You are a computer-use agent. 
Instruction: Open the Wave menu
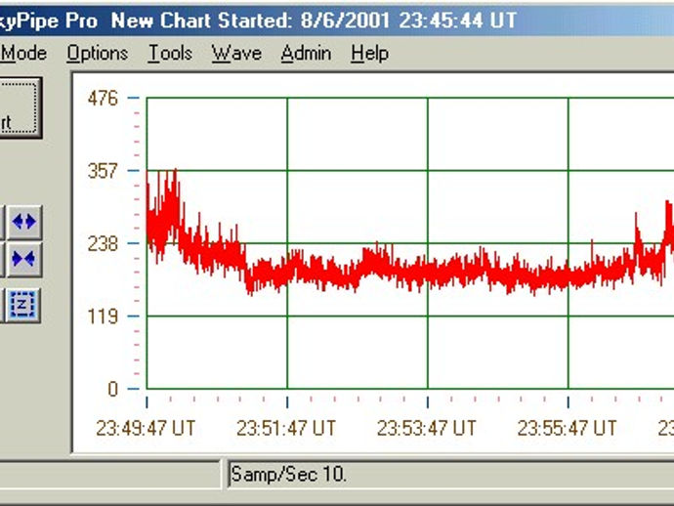[x=236, y=54]
